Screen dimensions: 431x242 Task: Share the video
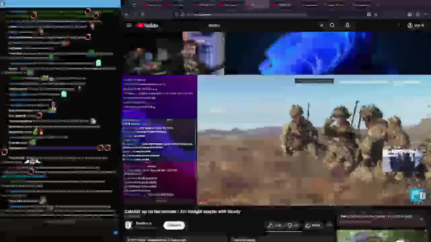(x=312, y=226)
